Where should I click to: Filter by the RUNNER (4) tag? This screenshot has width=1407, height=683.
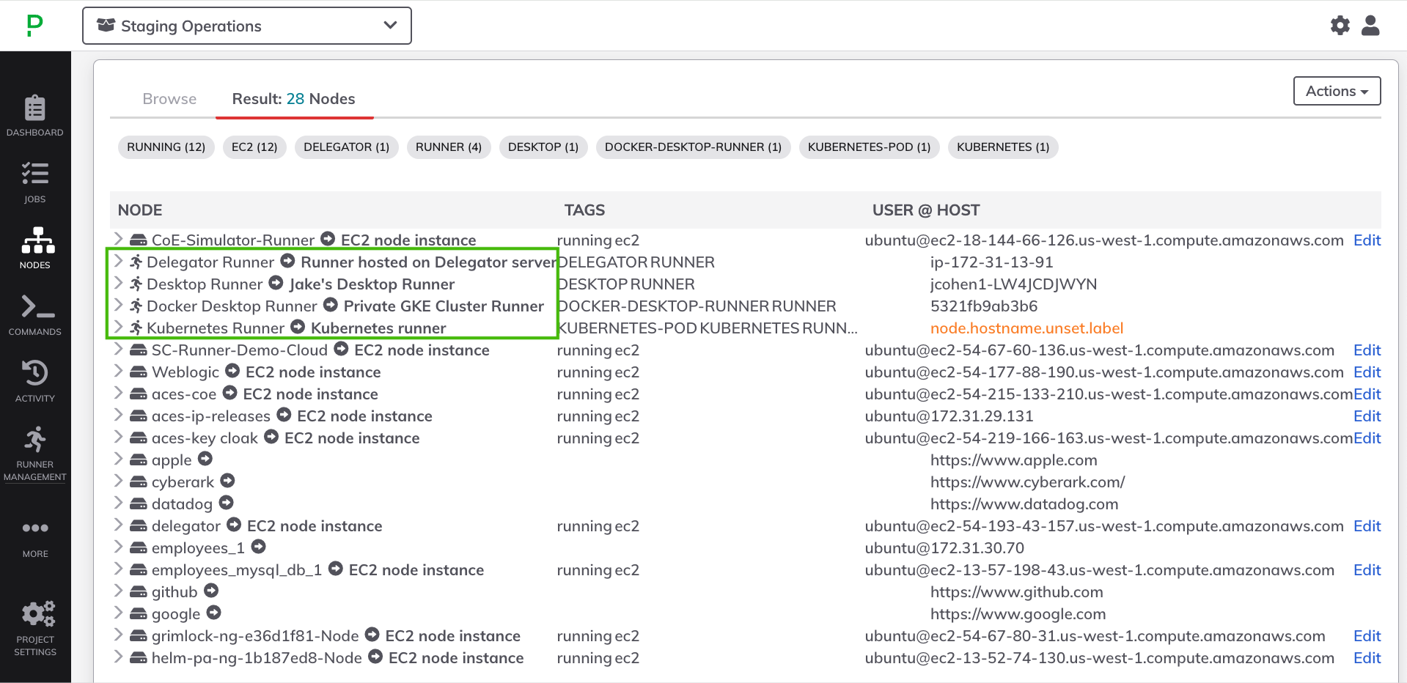pos(449,147)
